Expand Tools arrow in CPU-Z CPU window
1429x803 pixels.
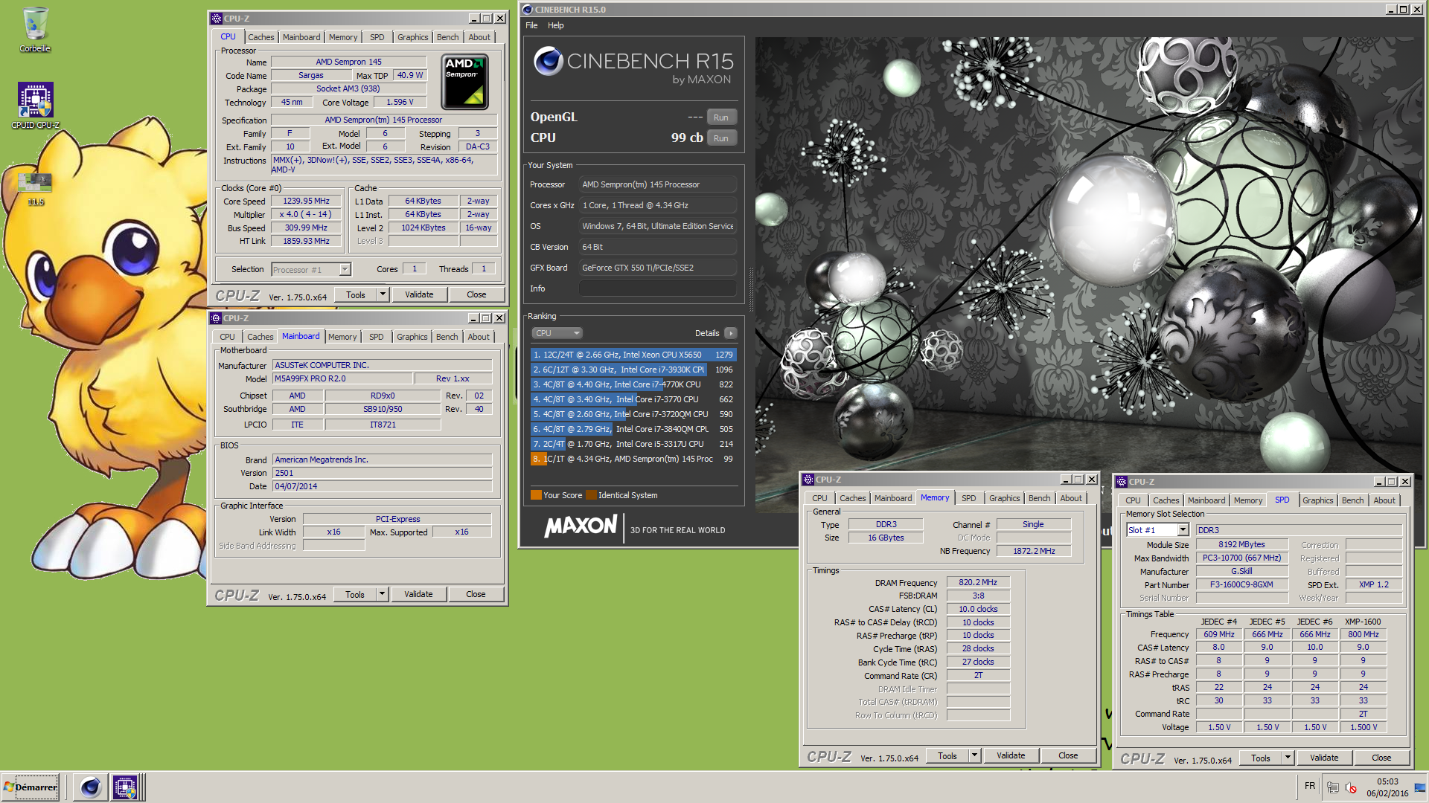tap(383, 294)
